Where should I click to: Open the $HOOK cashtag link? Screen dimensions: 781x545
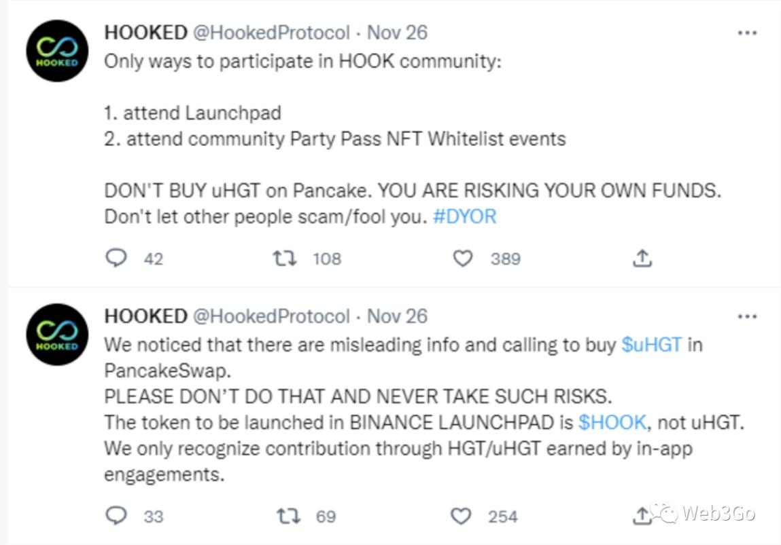tap(612, 422)
